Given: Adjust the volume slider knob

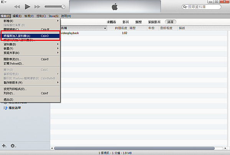Looking at the screenshot, I should point(63,7).
